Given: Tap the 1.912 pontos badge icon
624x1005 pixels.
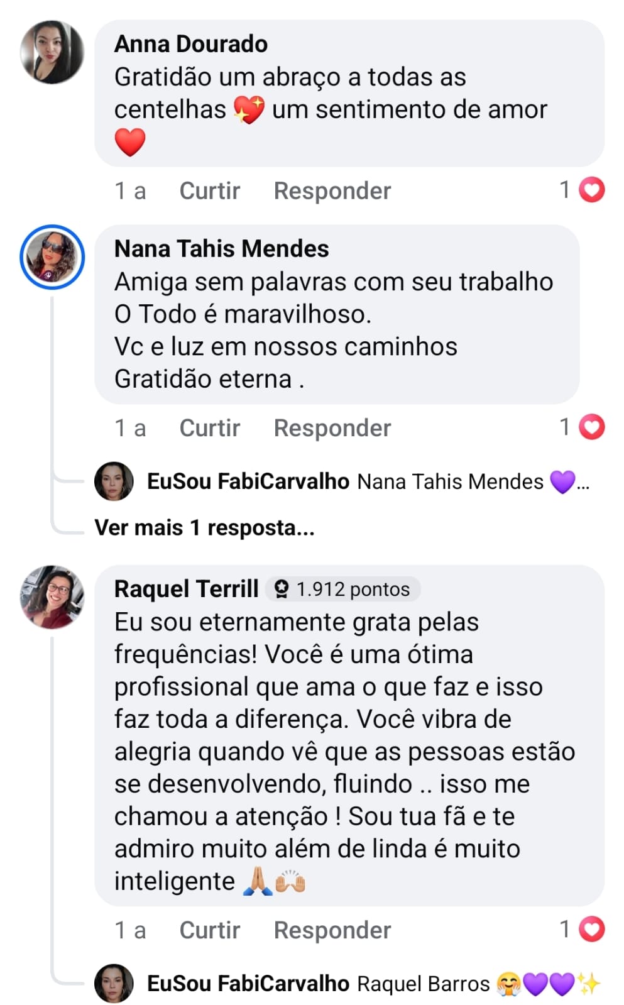Looking at the screenshot, I should tap(282, 589).
